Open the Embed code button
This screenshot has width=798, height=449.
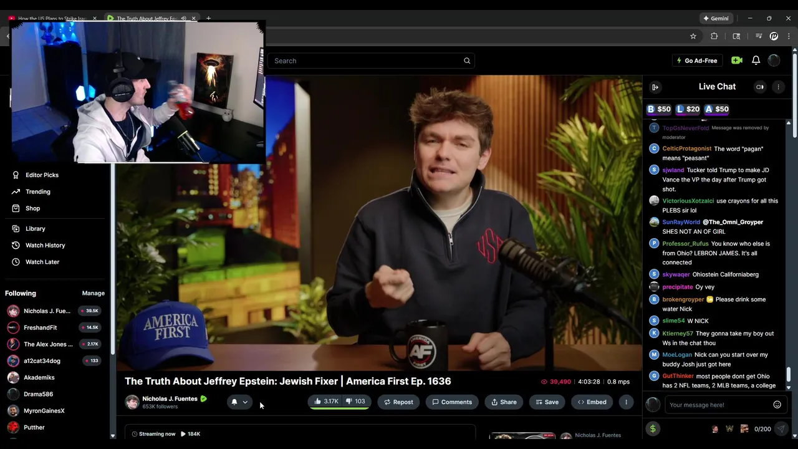point(592,402)
